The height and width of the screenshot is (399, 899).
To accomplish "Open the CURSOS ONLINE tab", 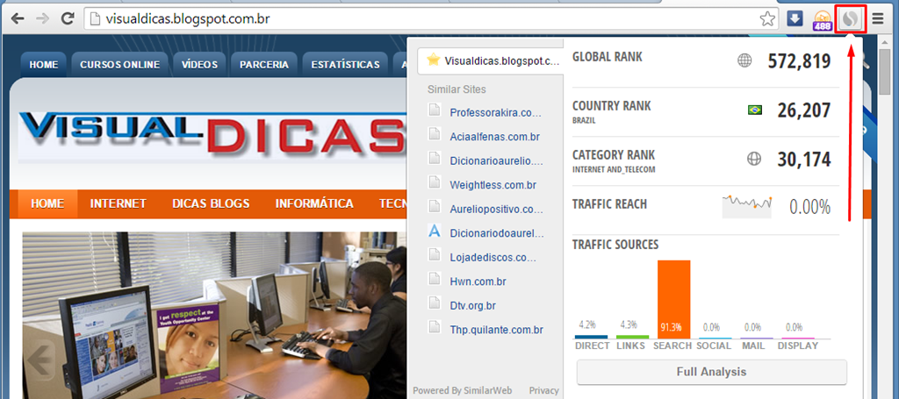I will pos(119,65).
